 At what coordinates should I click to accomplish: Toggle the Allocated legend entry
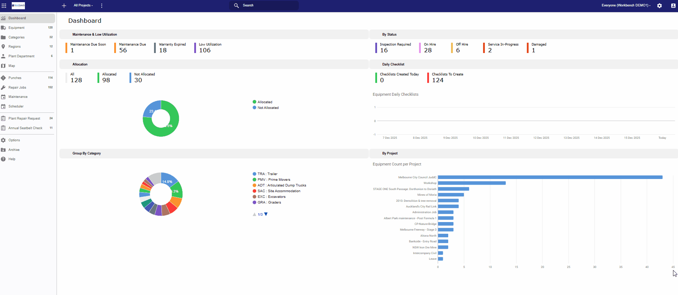(x=263, y=102)
